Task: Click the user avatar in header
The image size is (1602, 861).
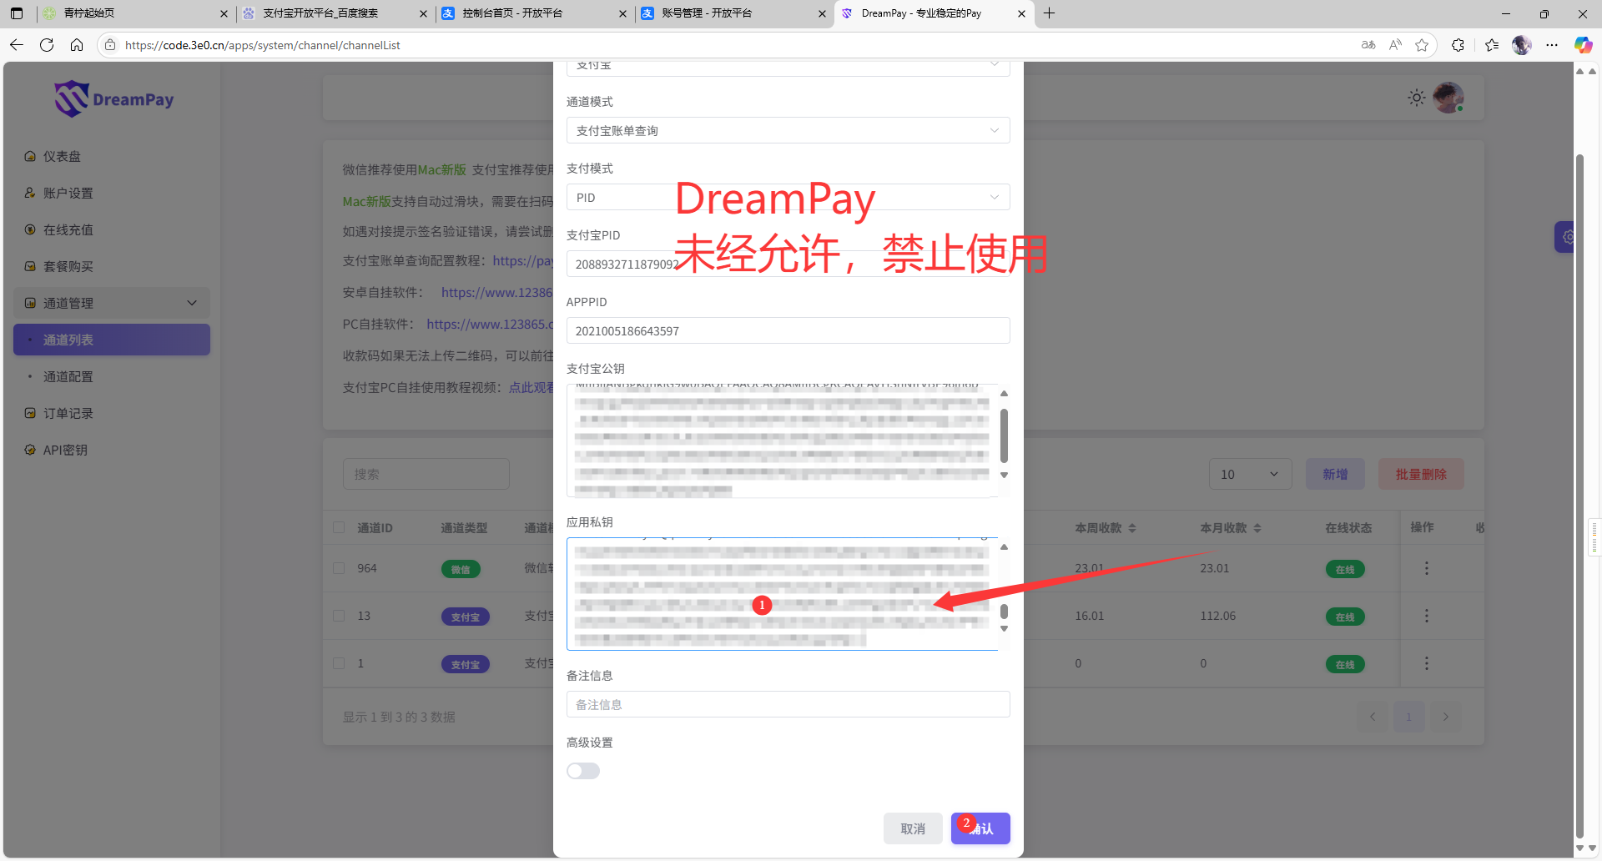Action: tap(1448, 98)
